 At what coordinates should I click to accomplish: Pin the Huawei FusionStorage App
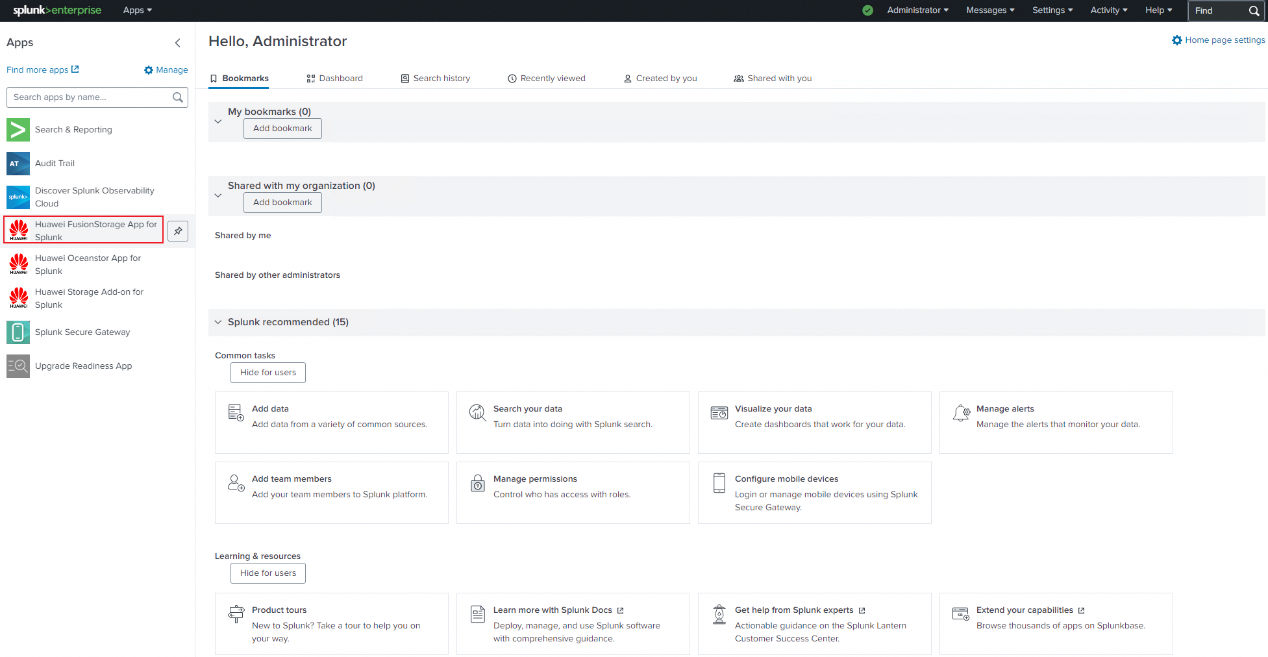click(x=178, y=231)
